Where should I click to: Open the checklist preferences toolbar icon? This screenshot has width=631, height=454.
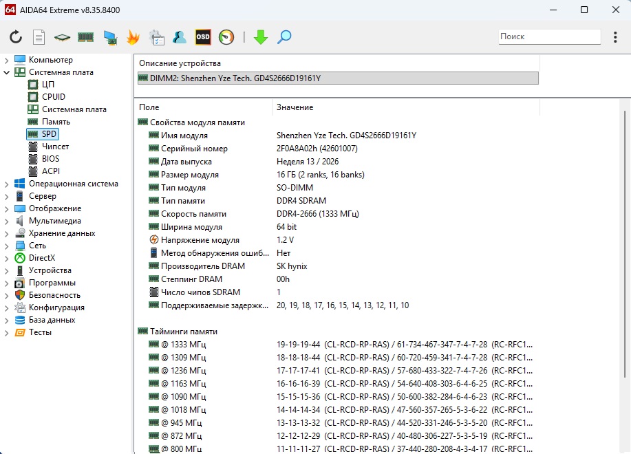156,37
